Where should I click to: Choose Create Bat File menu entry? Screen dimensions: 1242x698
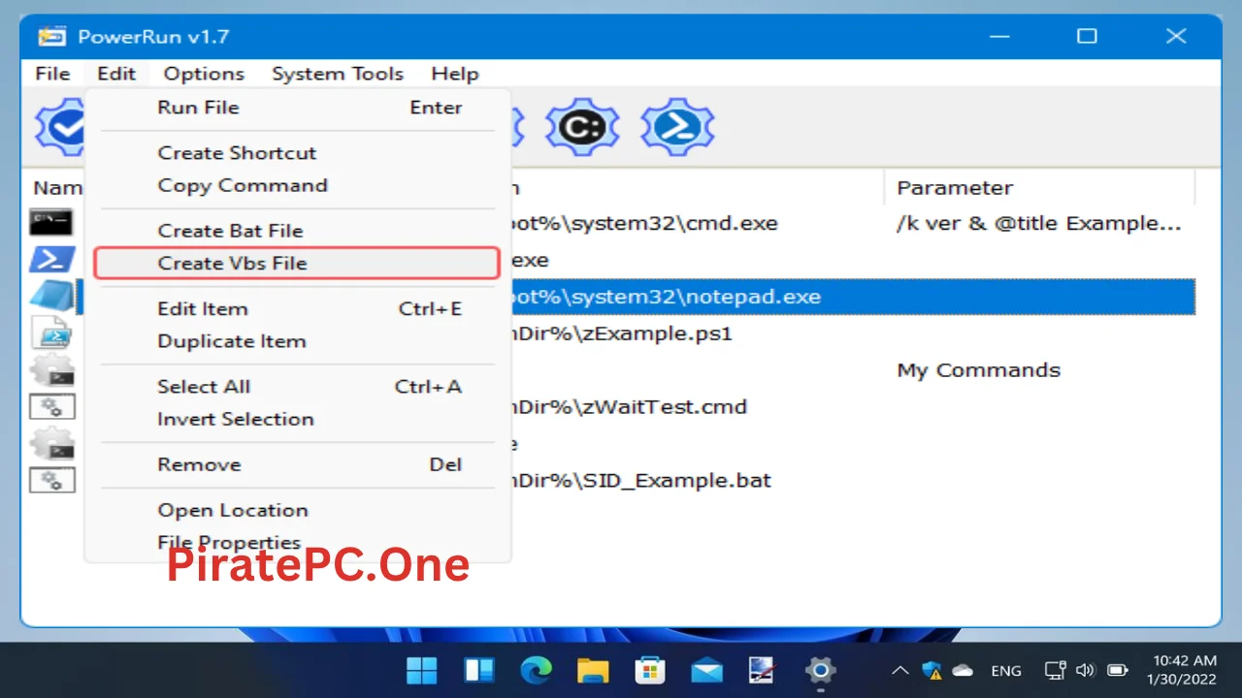coord(298,231)
